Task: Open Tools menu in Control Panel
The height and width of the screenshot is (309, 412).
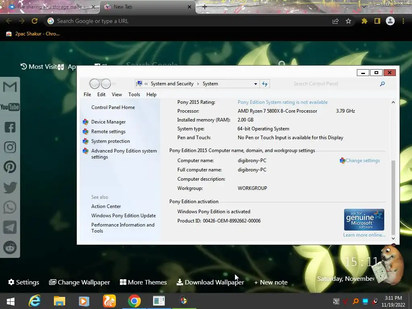Action: [x=134, y=94]
